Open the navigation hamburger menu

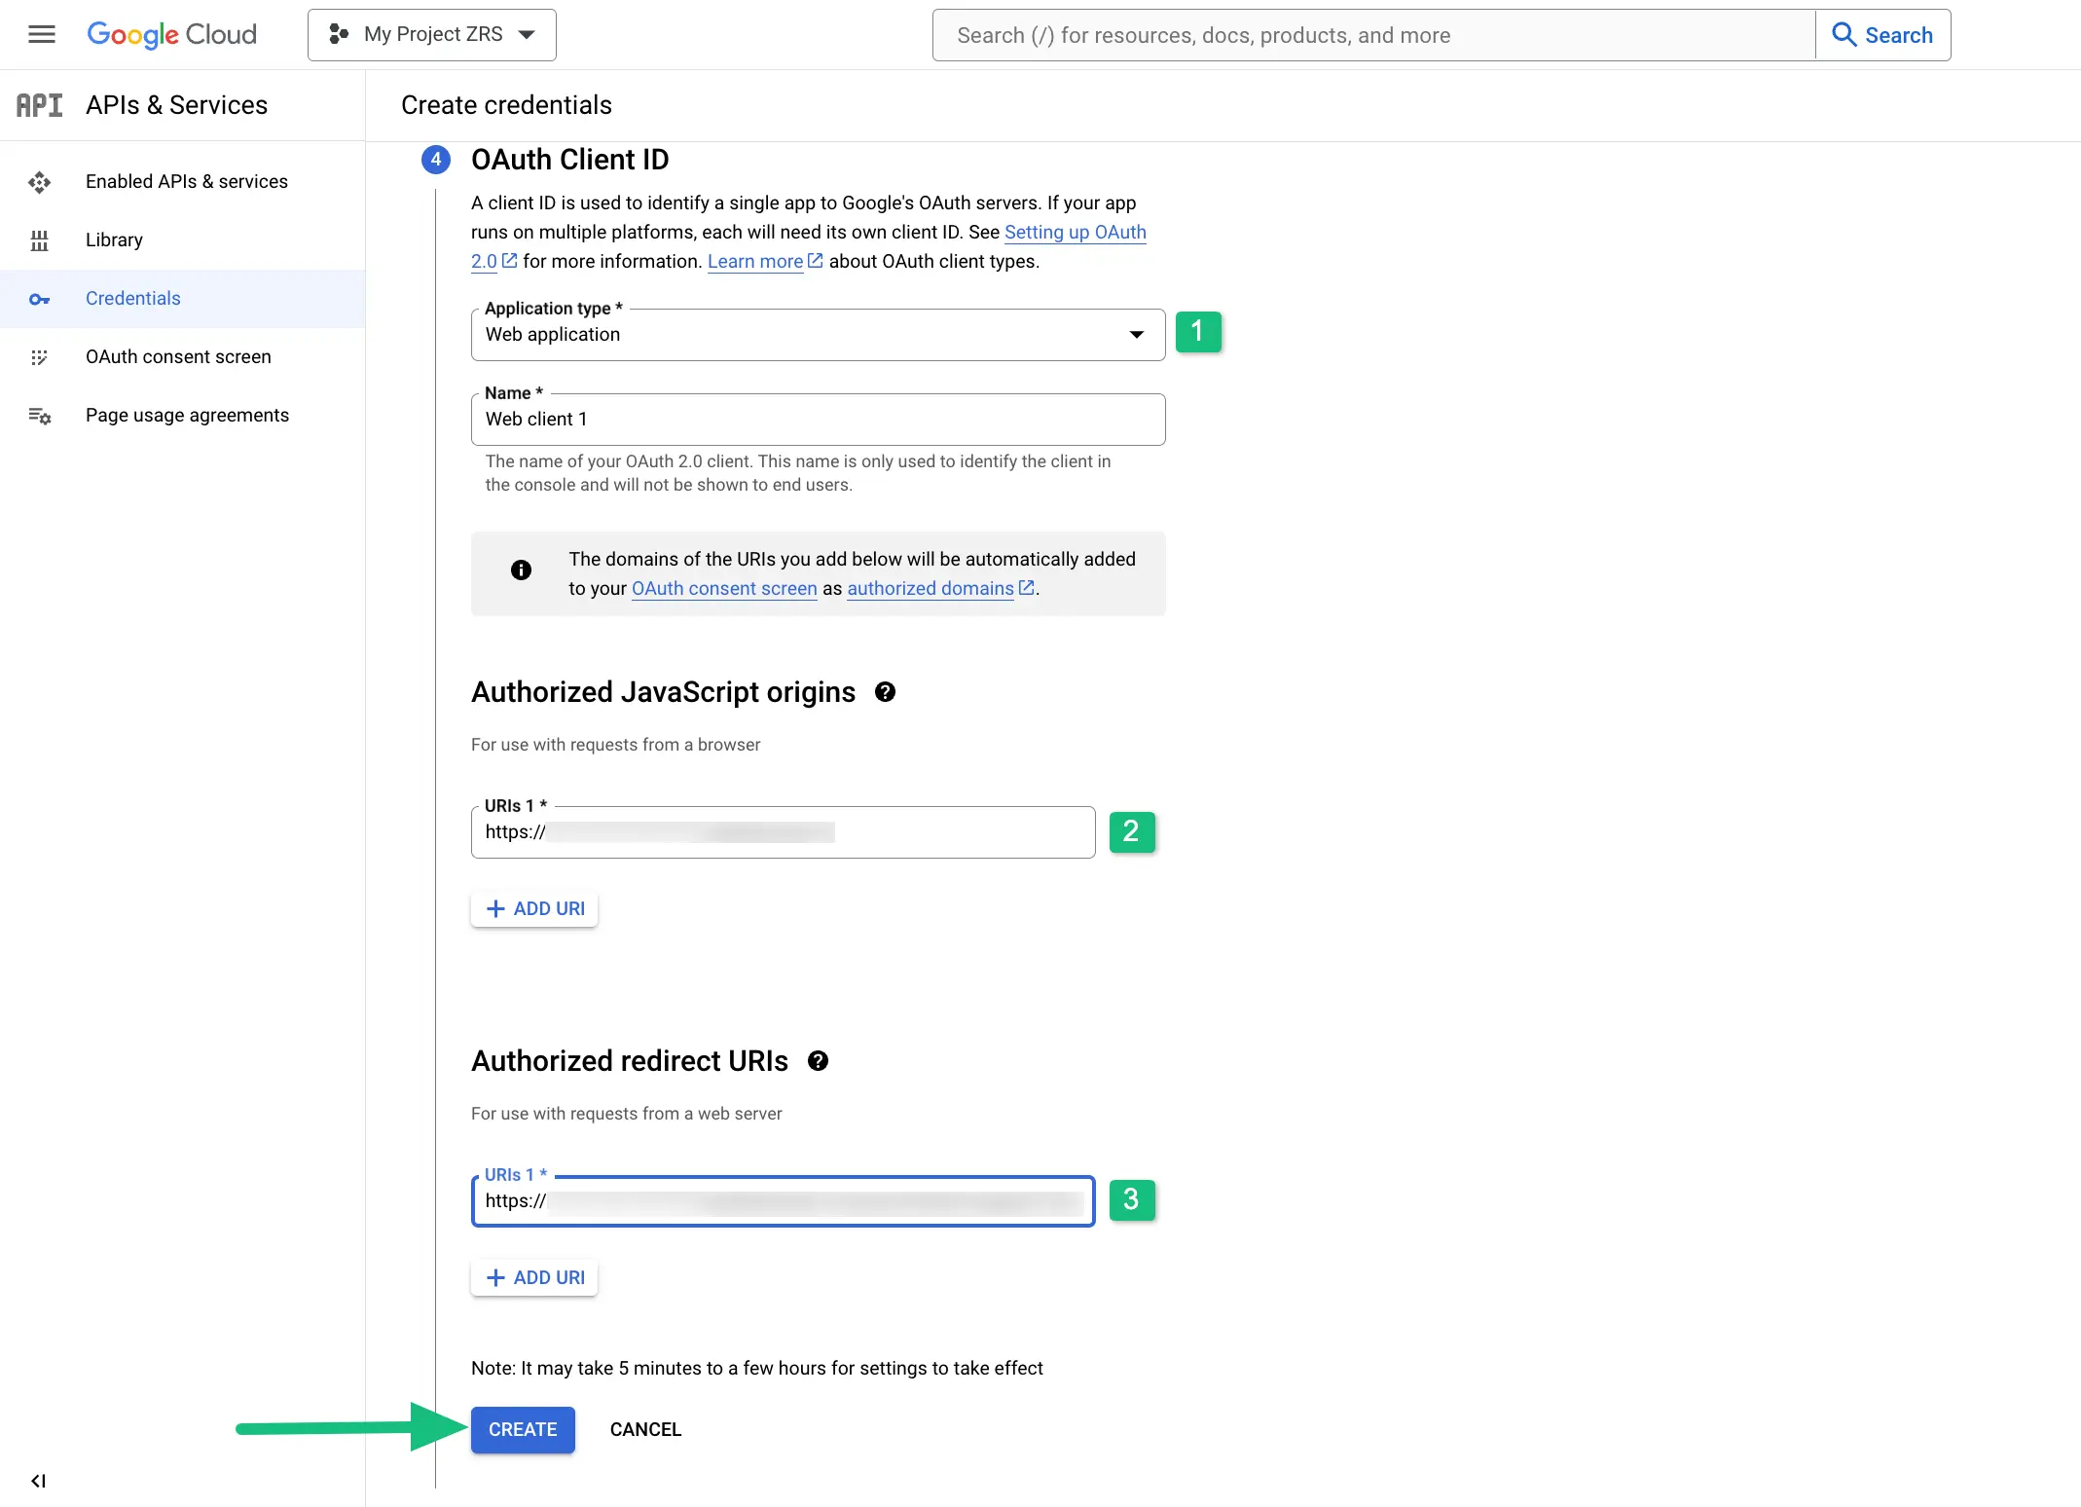coord(41,34)
